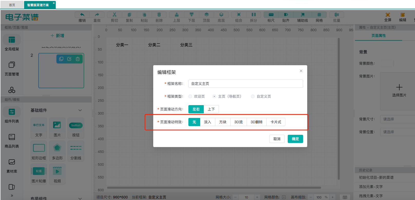Click the Grid (网格) toolbar icon

319,15
